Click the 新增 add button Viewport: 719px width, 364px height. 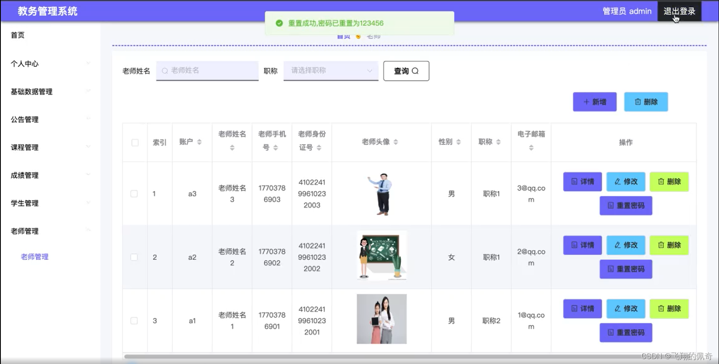(595, 102)
